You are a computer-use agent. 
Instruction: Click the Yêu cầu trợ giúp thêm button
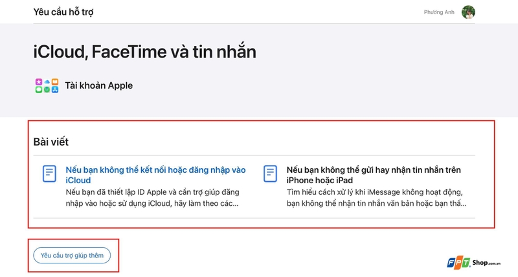point(72,255)
